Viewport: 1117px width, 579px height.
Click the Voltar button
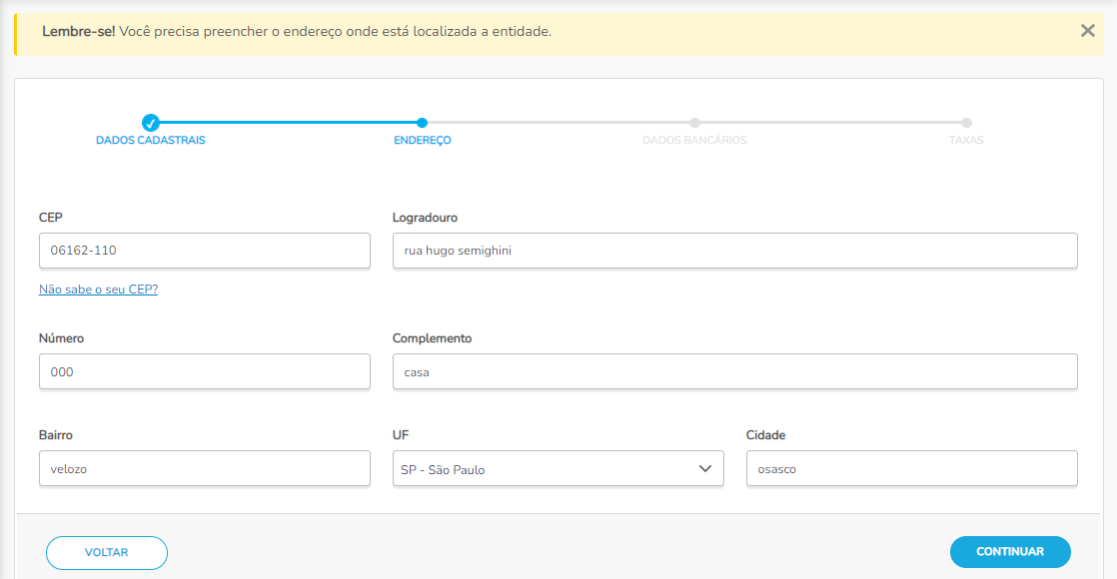(107, 553)
